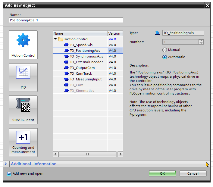Viewport: 213px width, 187px height.
Task: Click the Name input field
Action: point(66,20)
